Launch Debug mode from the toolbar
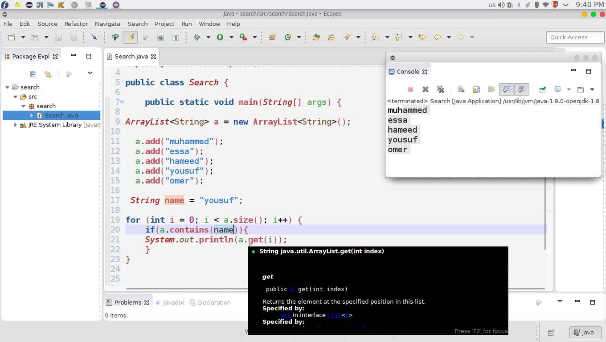The height and width of the screenshot is (342, 606). (196, 37)
